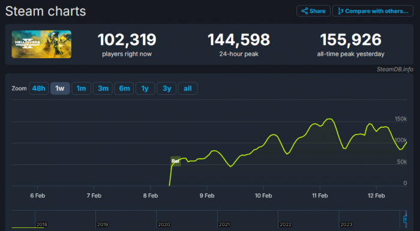Click the 150k axis label
The height and width of the screenshot is (231, 420).
tap(401, 119)
